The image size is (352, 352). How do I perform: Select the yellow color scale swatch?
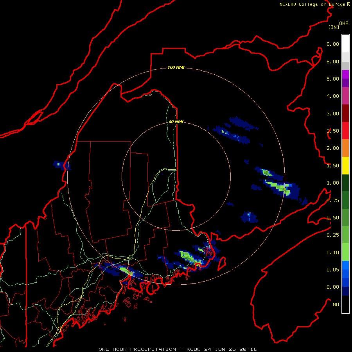point(345,165)
